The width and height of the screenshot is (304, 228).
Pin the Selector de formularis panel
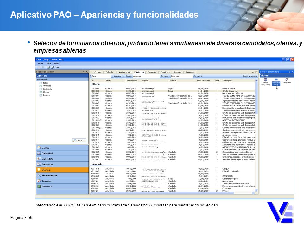[x=289, y=72]
